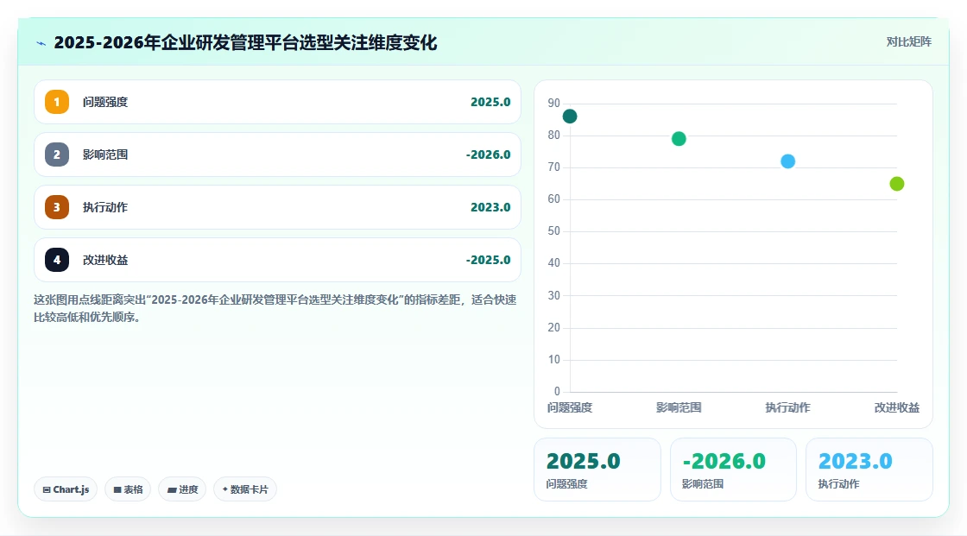Click the 0 y-axis tick label

coord(557,391)
